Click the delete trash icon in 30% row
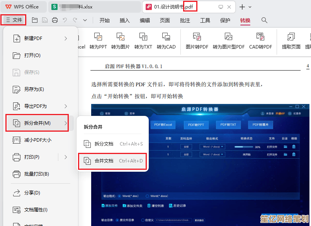This screenshot has width=311, height=226. click(294, 147)
